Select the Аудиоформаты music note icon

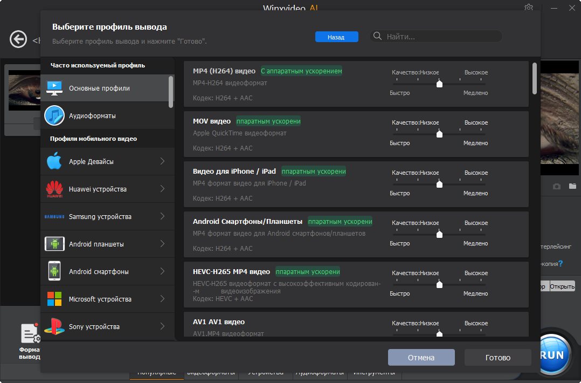point(54,115)
